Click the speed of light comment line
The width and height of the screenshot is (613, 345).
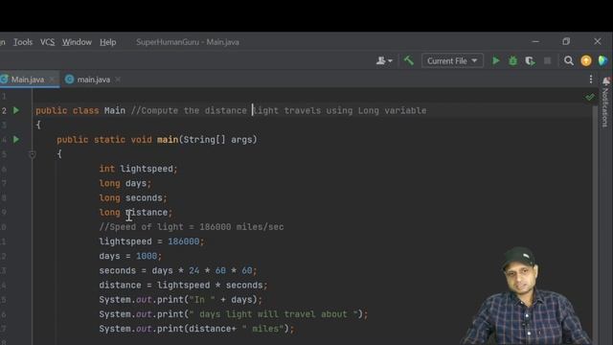(192, 227)
